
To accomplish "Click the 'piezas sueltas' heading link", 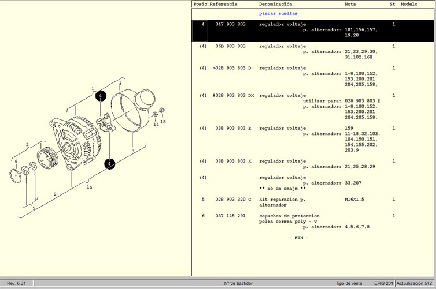I will point(278,13).
